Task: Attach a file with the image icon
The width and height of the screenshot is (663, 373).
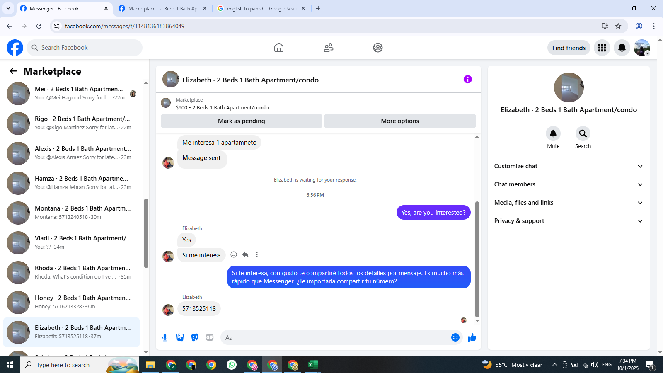Action: 180,337
